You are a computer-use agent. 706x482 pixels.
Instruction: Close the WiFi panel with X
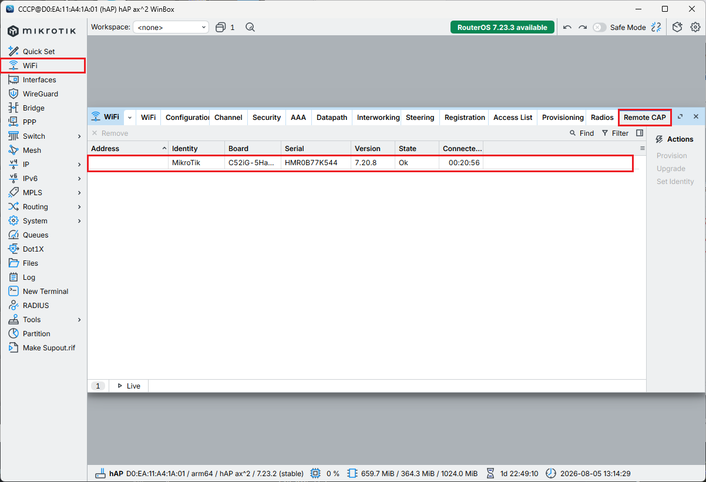tap(696, 117)
